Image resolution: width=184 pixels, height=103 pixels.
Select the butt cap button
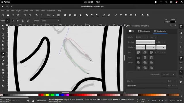[x=139, y=58]
